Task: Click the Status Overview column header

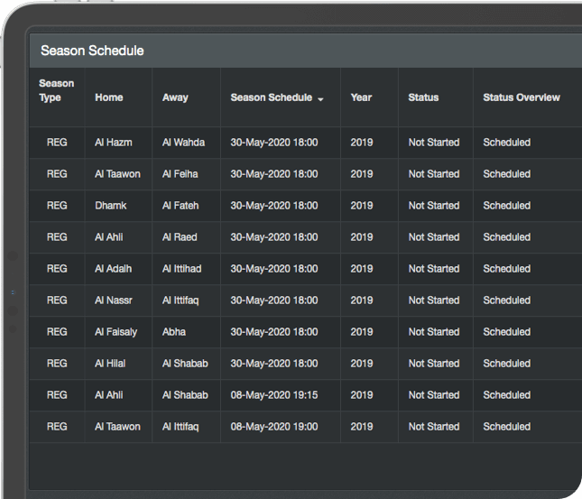Action: click(x=522, y=97)
